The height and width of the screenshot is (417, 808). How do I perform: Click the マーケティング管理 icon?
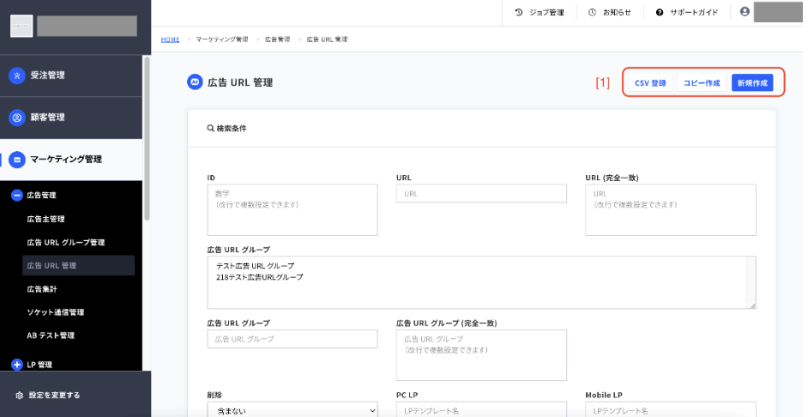(x=17, y=160)
